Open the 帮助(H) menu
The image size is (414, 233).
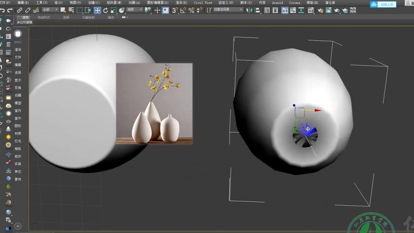pos(312,2)
